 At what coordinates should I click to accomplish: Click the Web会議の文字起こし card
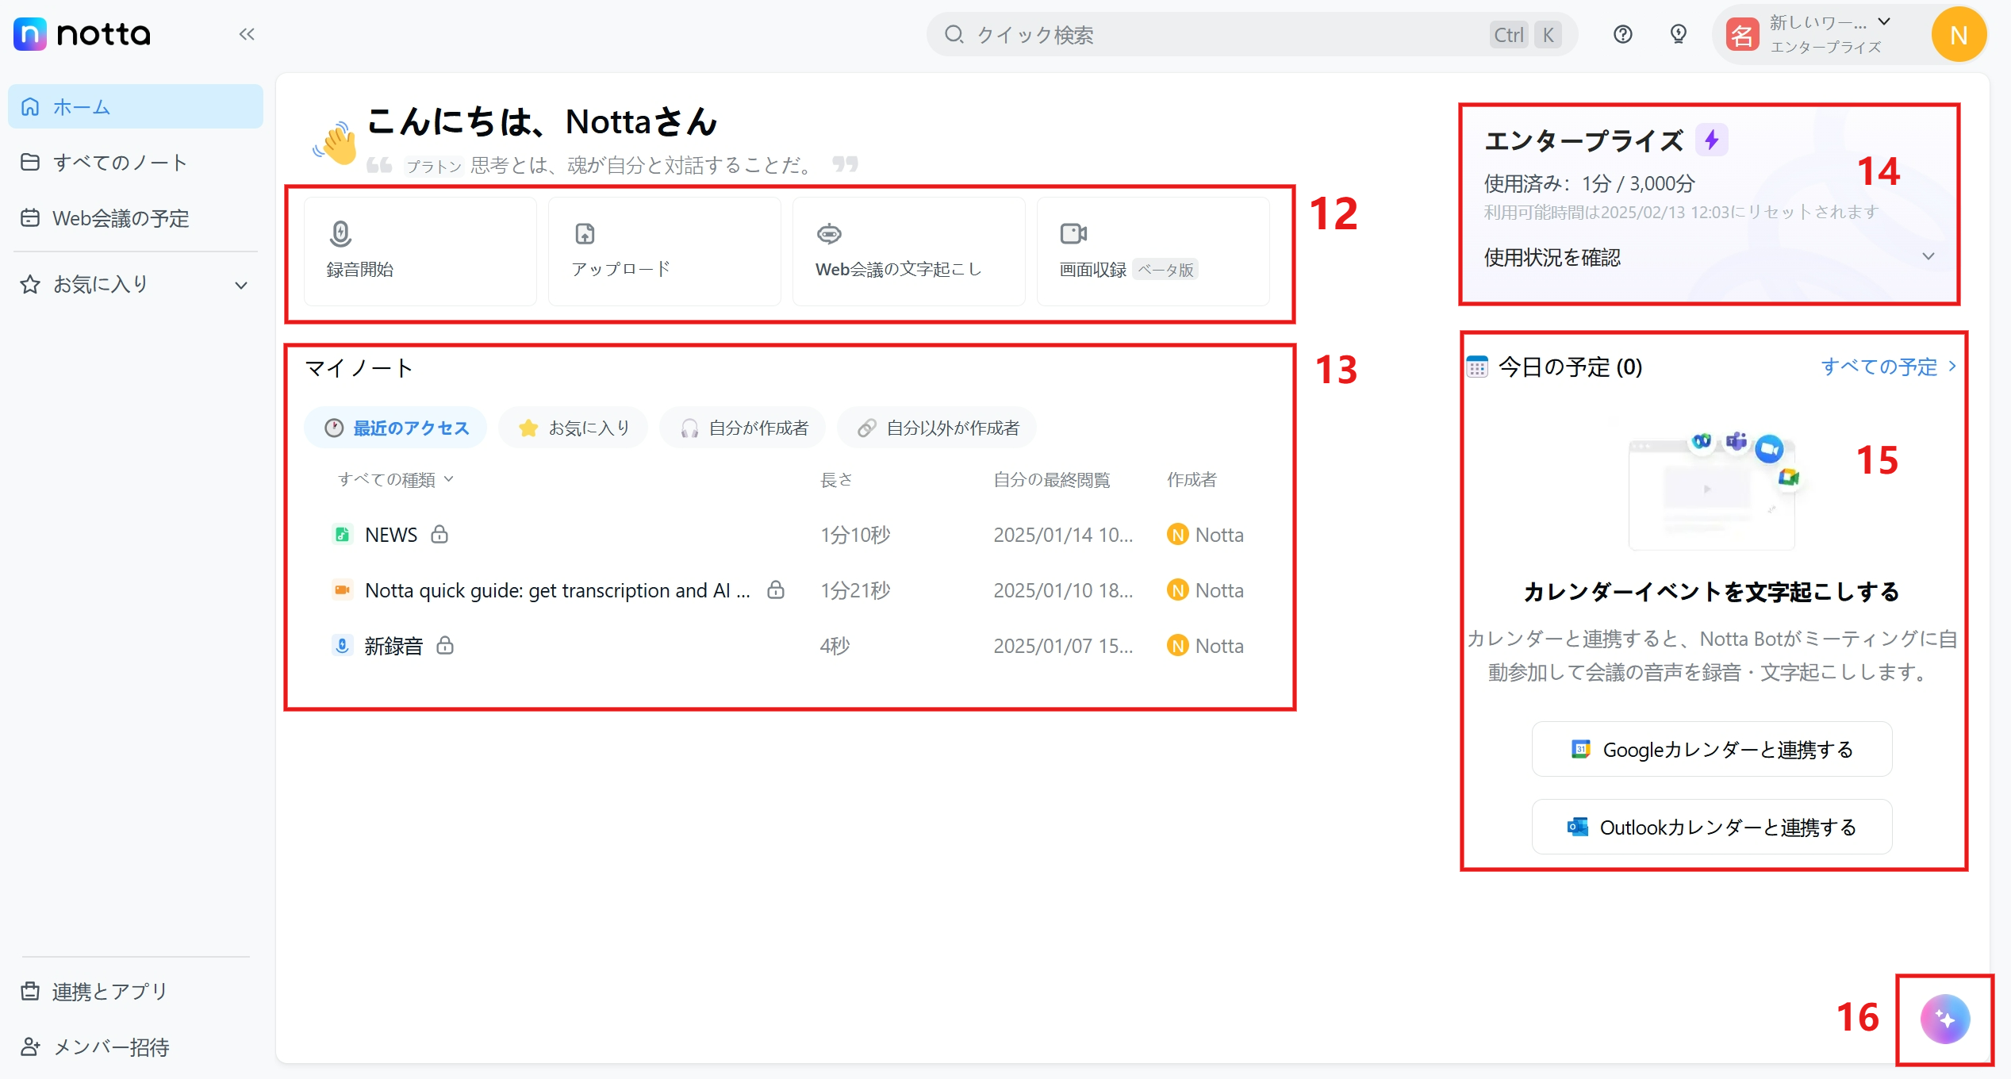tap(909, 251)
